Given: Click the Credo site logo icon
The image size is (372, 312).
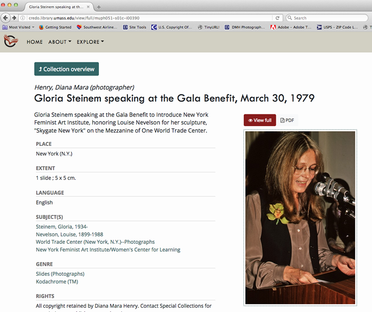Looking at the screenshot, I should (x=11, y=42).
